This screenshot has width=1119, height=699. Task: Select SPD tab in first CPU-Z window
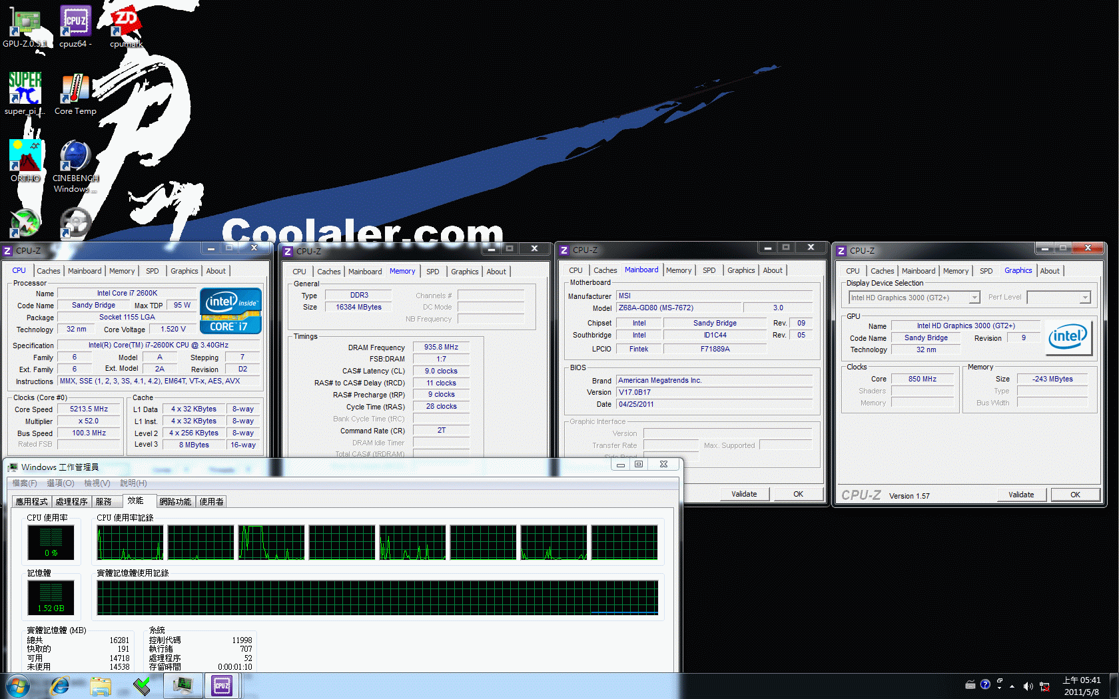pyautogui.click(x=153, y=271)
